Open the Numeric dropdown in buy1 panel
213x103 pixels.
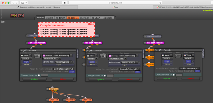[26, 58]
